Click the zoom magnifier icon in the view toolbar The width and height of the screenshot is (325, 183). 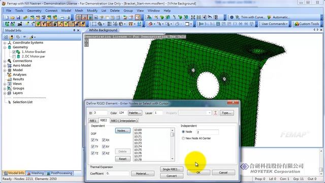100,24
